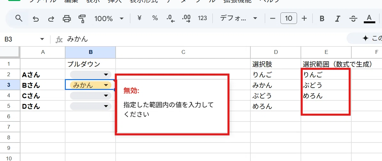Open the 100% zoom dropdown
This screenshot has height=161, width=382.
point(109,18)
